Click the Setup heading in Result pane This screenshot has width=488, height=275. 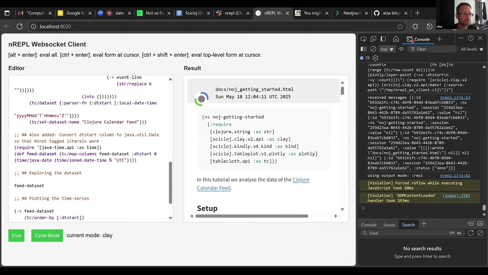207,208
